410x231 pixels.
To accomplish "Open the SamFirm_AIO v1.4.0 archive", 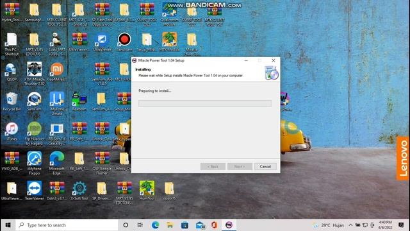I will tap(102, 74).
